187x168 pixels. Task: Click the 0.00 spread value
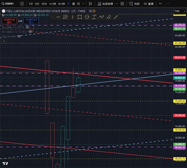[x=20, y=21]
